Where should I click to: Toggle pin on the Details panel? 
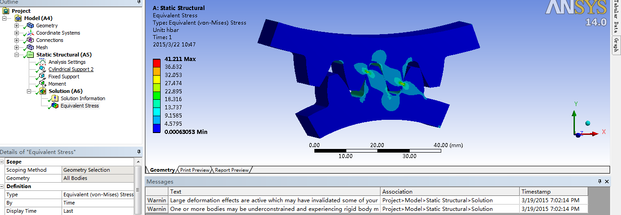pos(139,152)
